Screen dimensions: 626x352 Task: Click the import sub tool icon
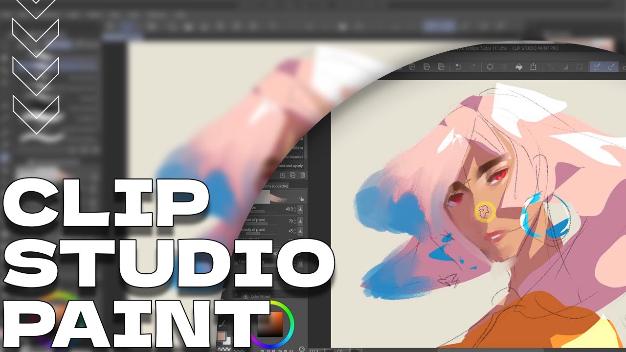tap(283, 175)
